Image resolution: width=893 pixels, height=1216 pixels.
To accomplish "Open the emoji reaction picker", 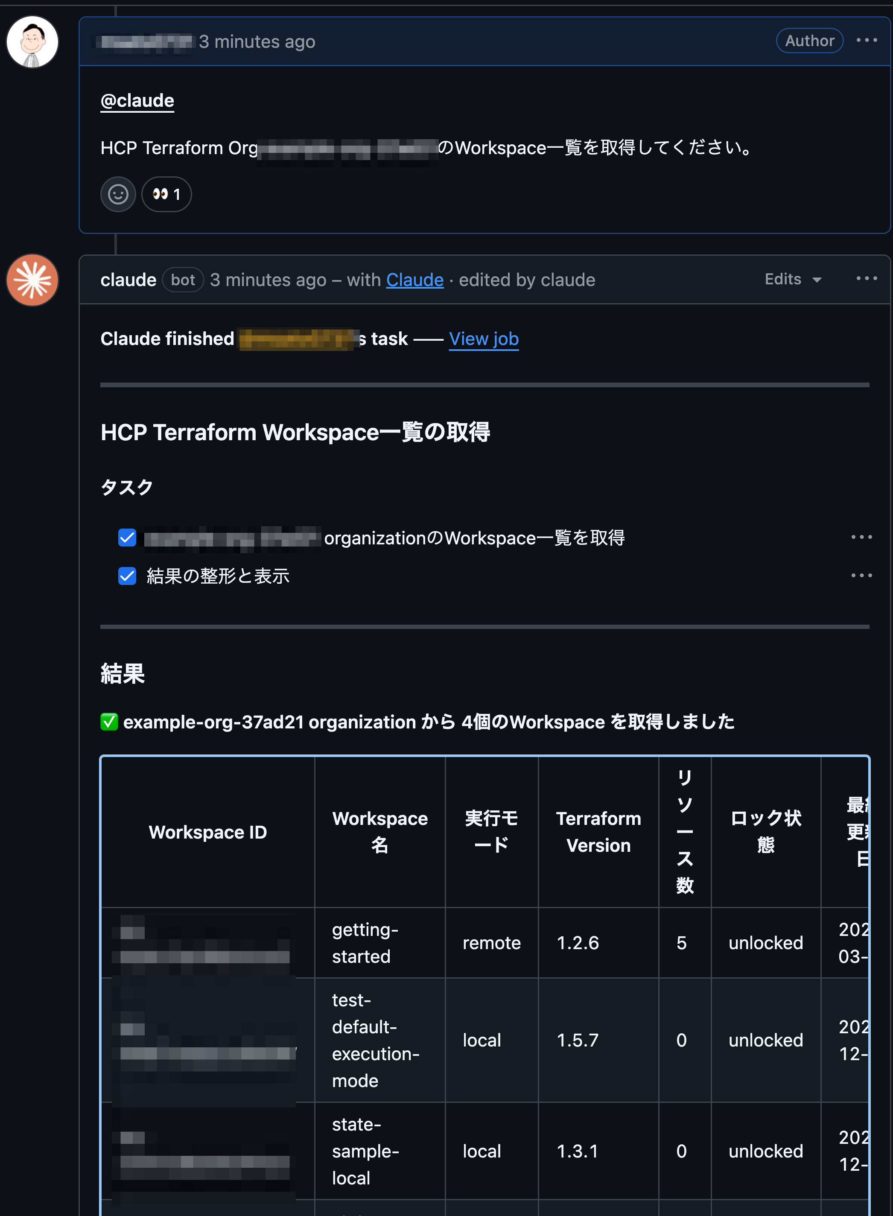I will [118, 194].
